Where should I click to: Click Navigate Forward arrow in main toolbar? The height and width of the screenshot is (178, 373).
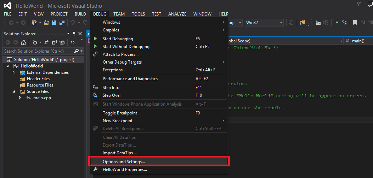23,23
